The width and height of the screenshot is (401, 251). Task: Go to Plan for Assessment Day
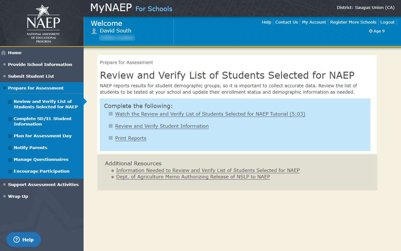point(42,136)
